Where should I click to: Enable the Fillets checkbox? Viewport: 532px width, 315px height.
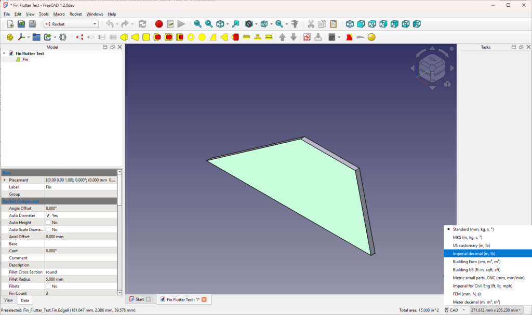tap(48, 286)
